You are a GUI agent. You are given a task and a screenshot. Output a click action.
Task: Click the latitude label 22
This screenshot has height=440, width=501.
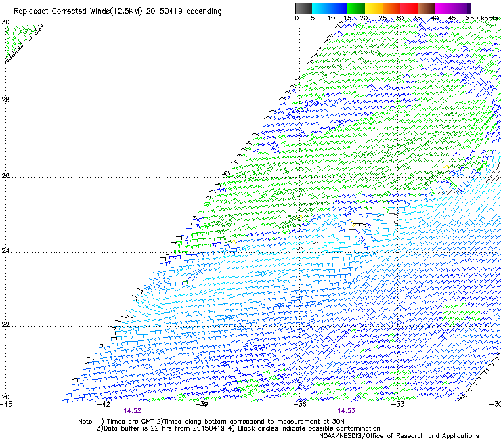click(x=5, y=325)
